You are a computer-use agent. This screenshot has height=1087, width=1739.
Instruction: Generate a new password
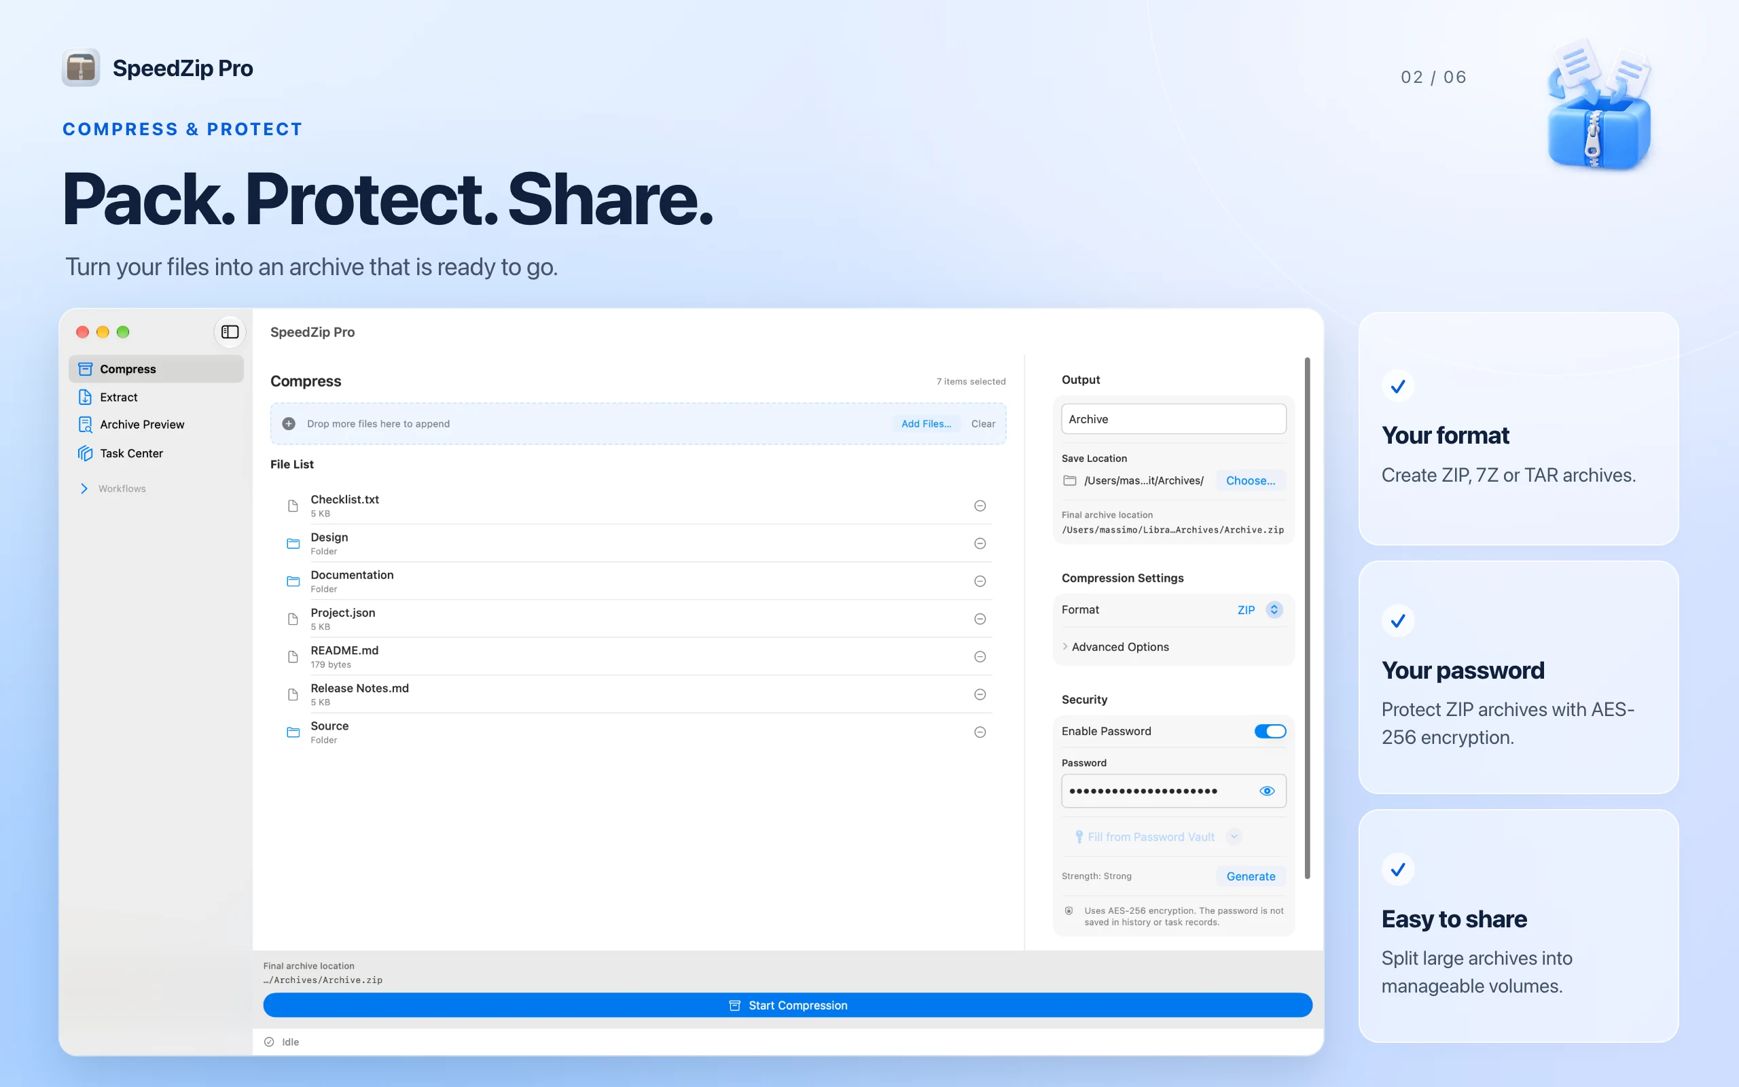(x=1251, y=876)
